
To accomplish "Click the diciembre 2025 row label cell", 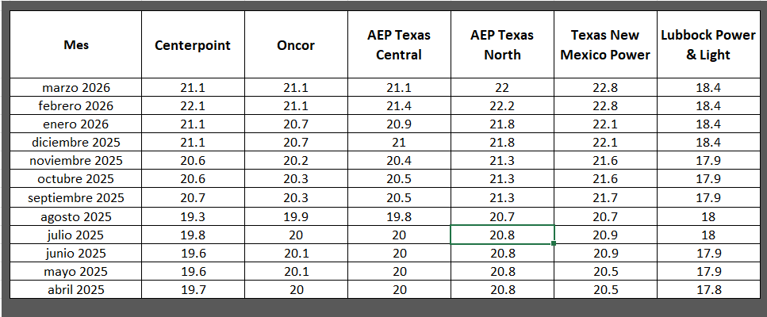I will (76, 142).
